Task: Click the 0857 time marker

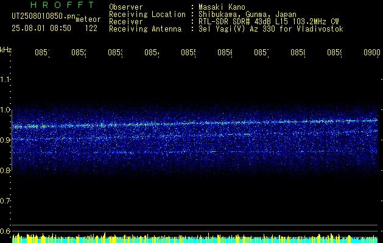Action: pos(261,52)
